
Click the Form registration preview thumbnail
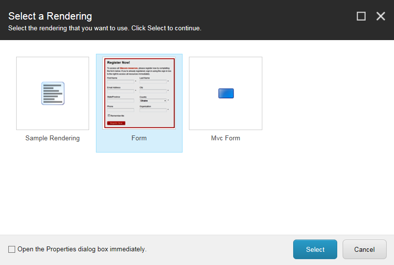pyautogui.click(x=139, y=93)
